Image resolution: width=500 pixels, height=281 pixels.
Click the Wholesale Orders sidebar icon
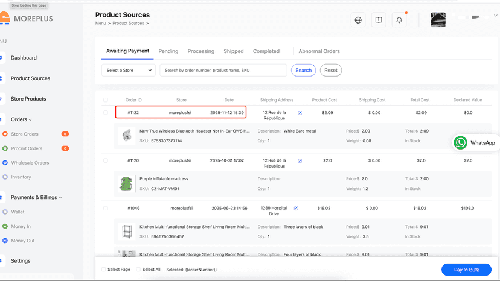coord(5,163)
